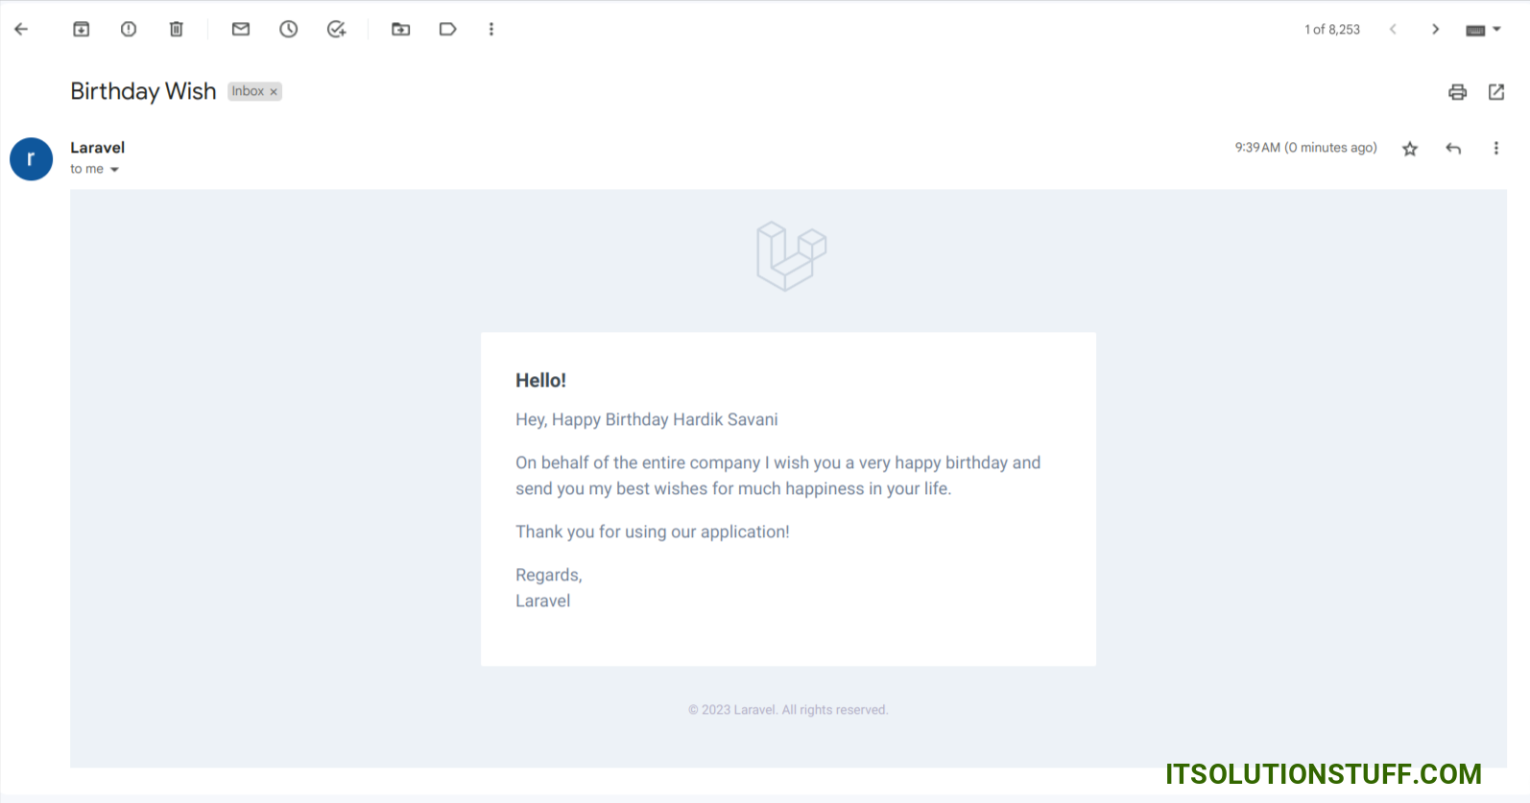This screenshot has width=1530, height=803.
Task: Add this email to Tasks
Action: pos(336,30)
